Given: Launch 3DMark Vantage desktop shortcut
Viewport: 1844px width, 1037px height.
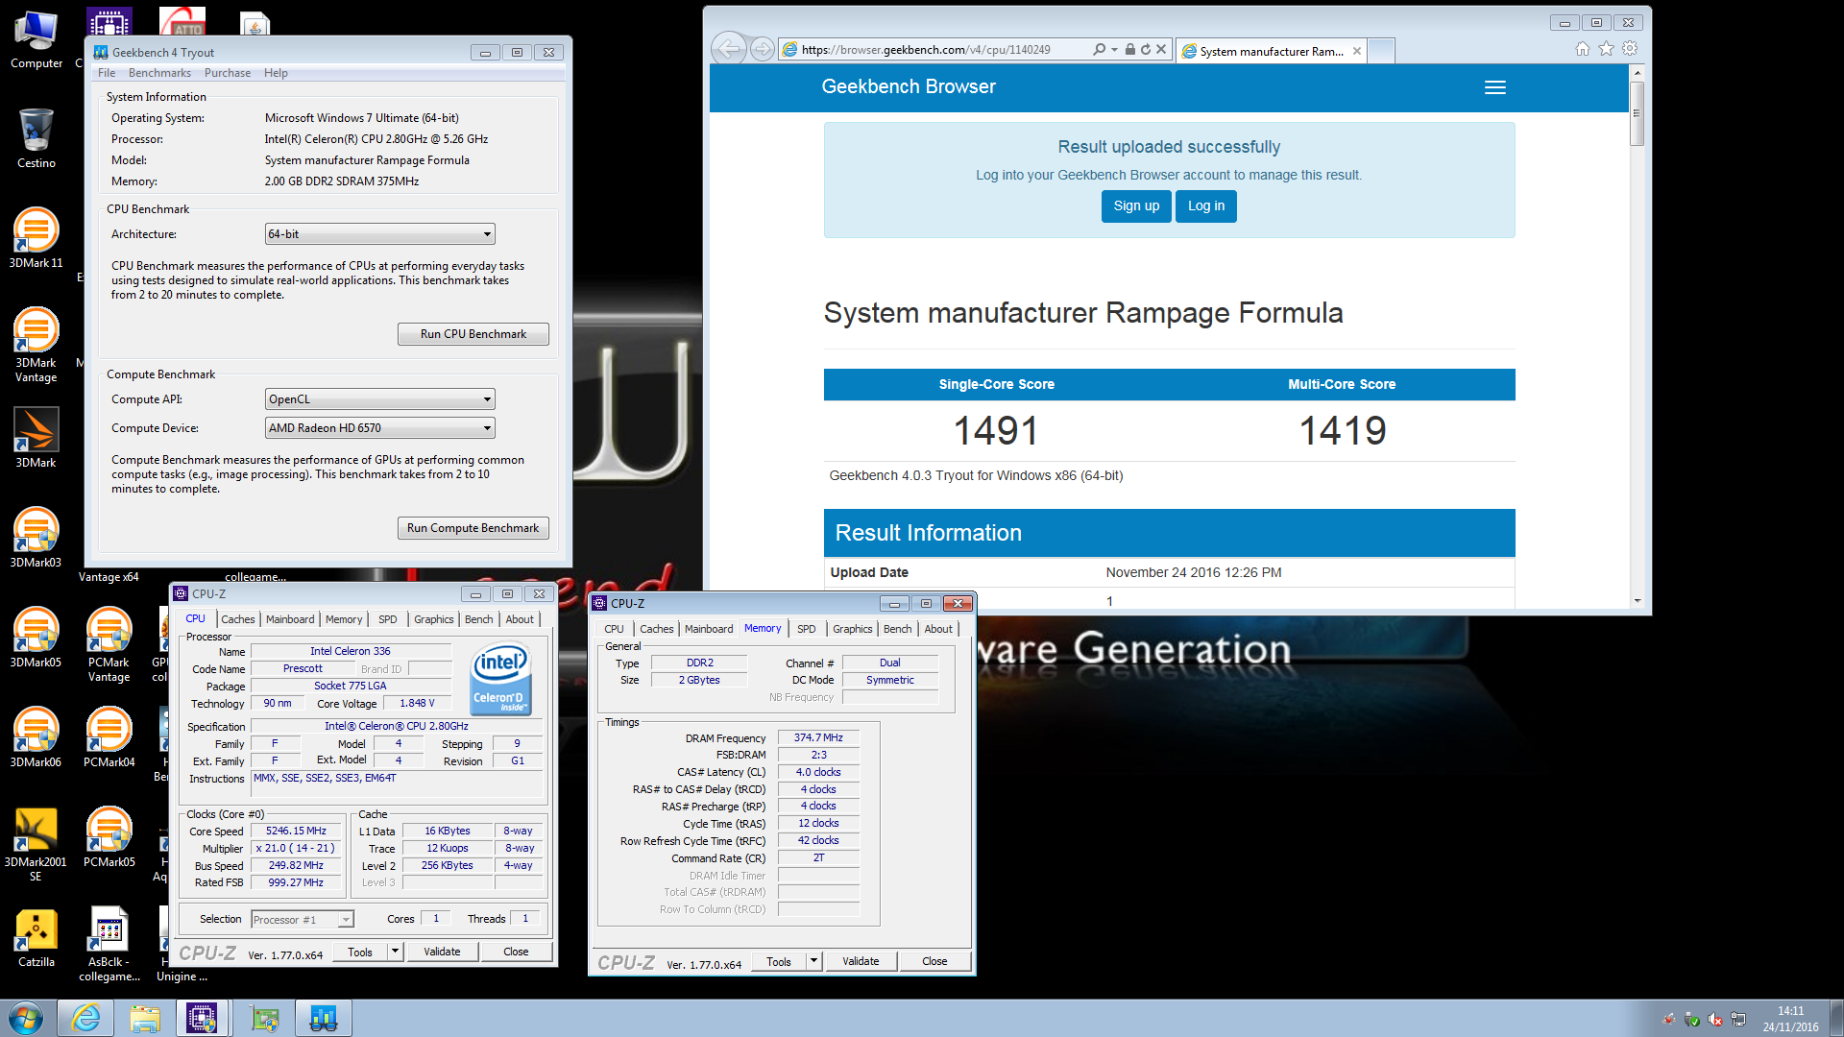Looking at the screenshot, I should click(36, 345).
